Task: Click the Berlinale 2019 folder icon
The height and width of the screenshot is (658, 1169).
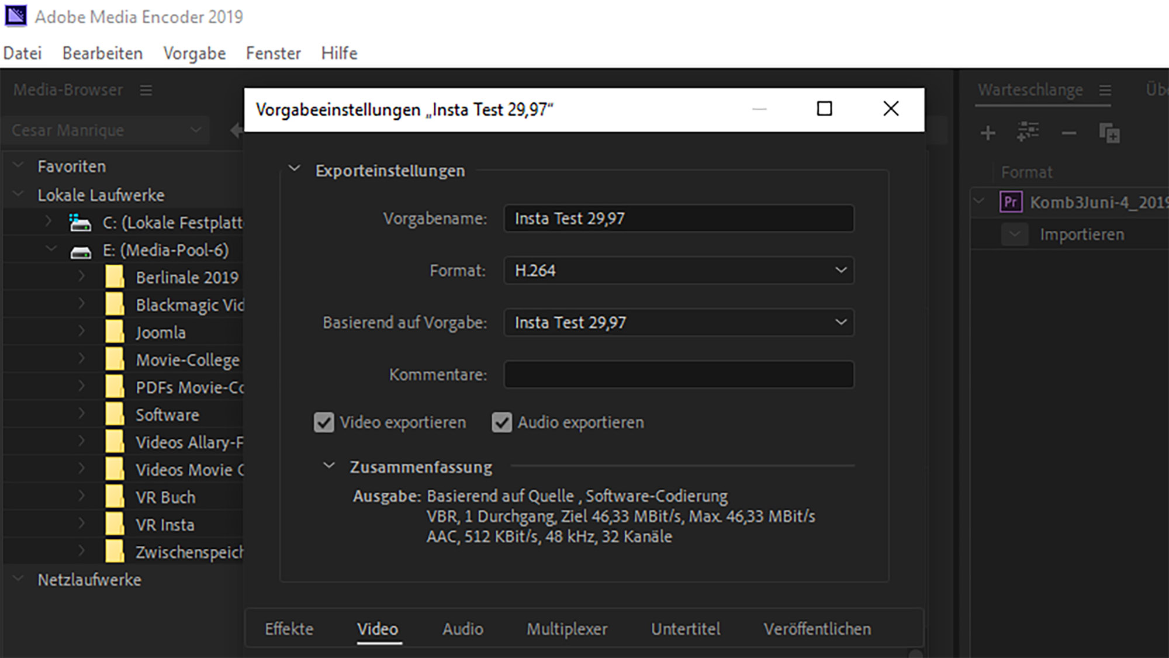Action: point(115,277)
